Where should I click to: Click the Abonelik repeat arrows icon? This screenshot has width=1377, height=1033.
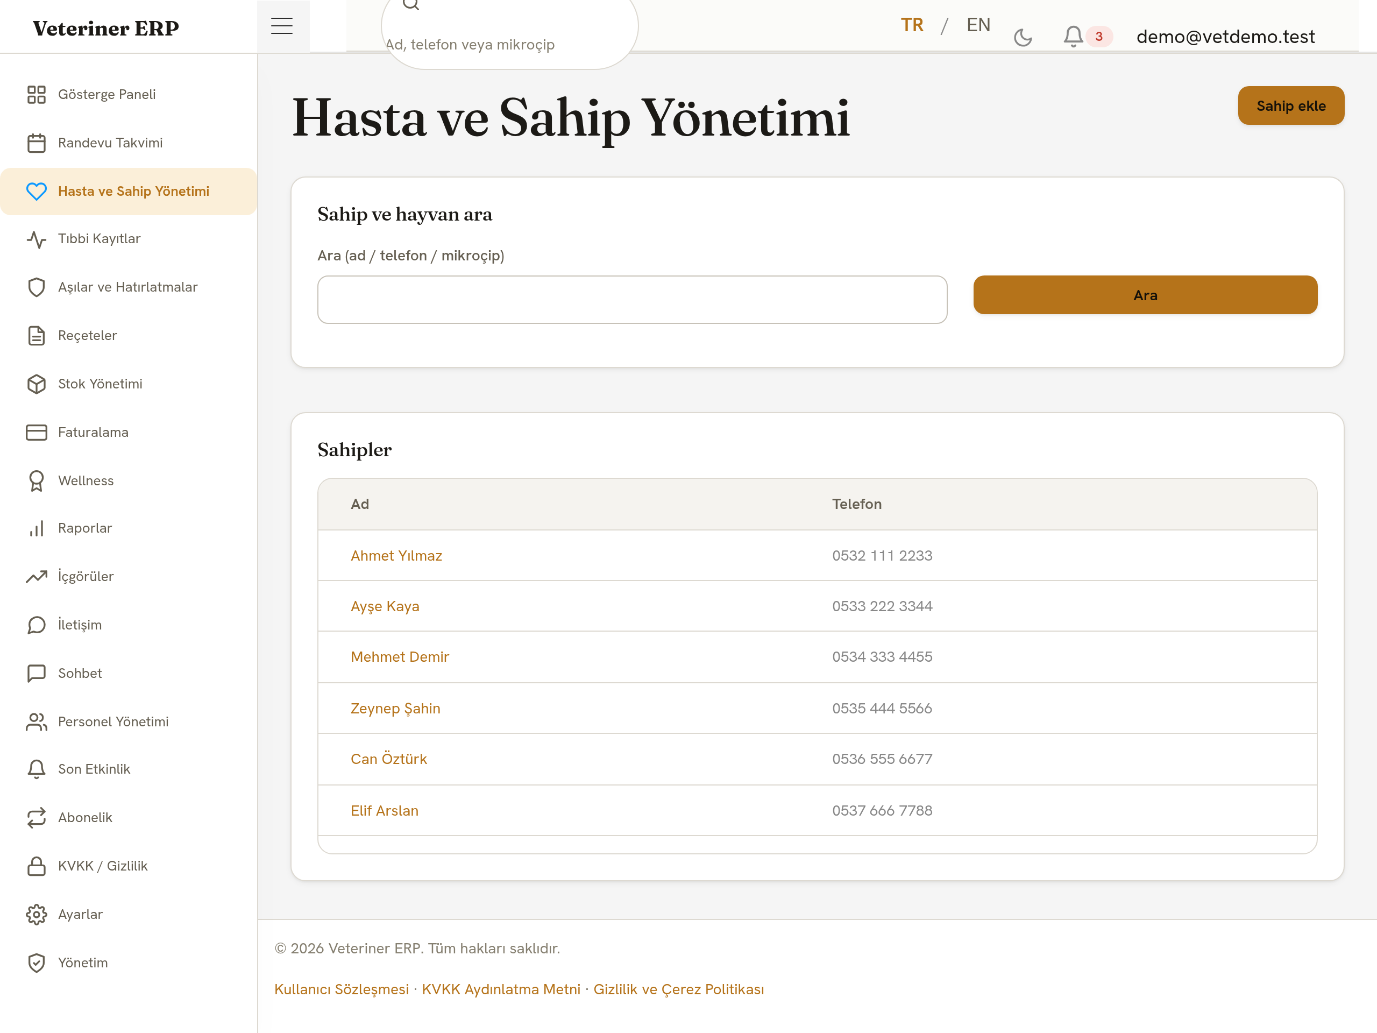pos(36,818)
